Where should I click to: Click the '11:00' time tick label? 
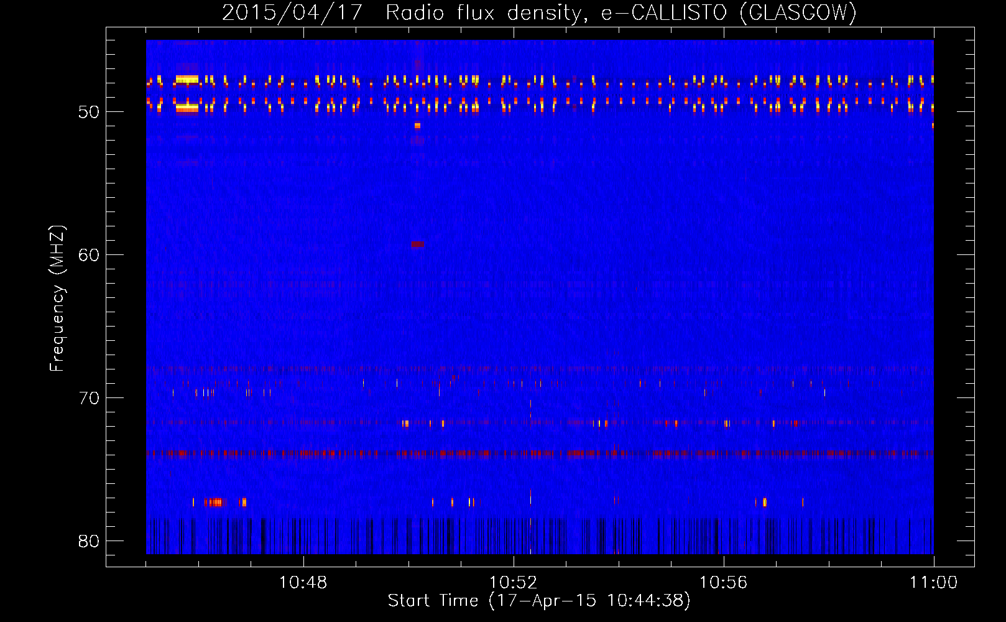(933, 582)
